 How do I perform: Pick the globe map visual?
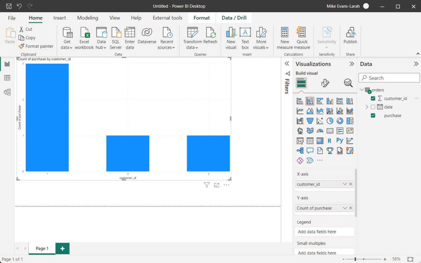[x=300, y=131]
